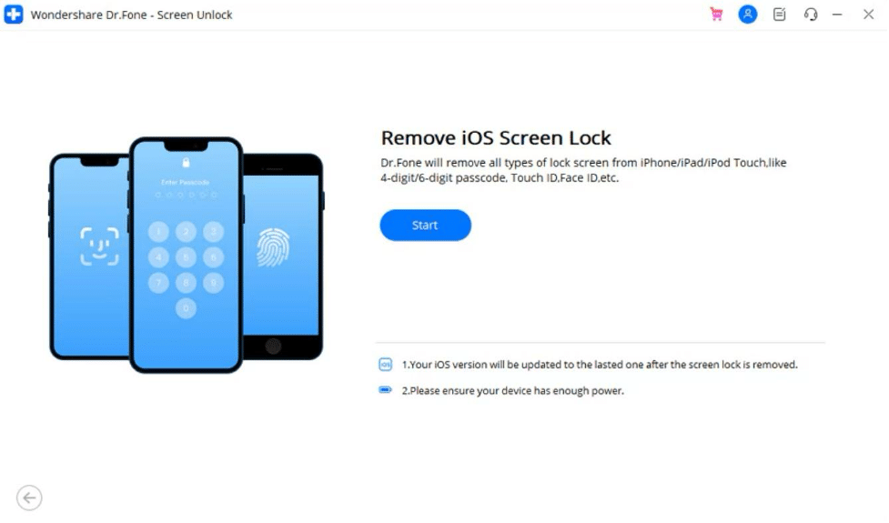Start removing the iOS screen lock

click(425, 225)
